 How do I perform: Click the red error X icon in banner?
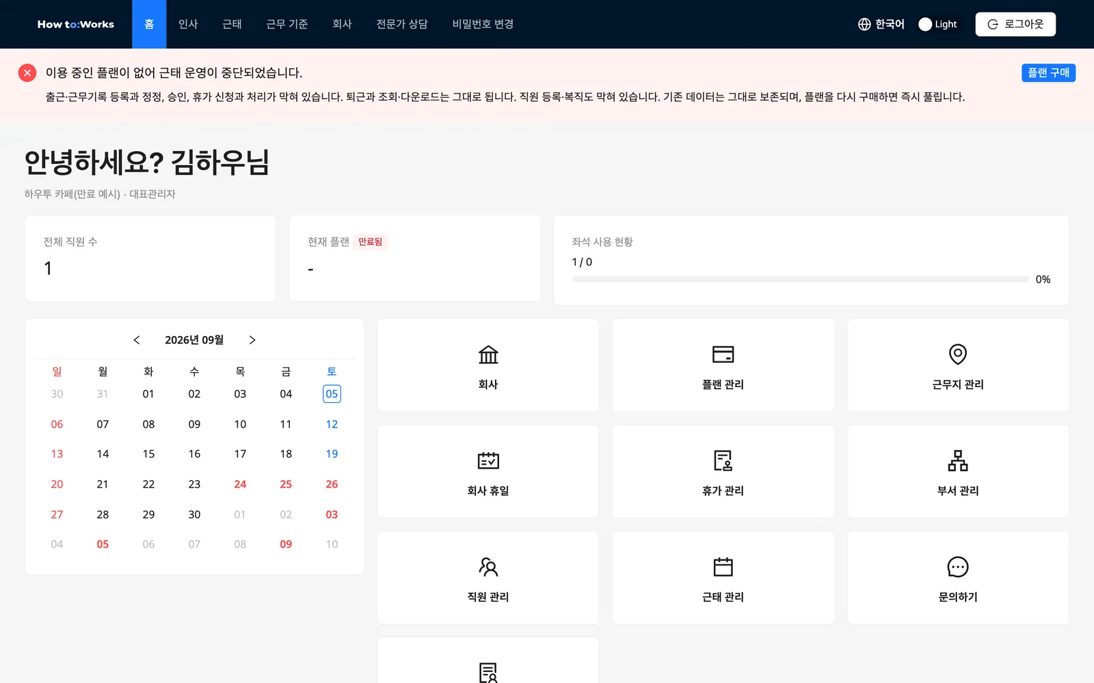(27, 72)
